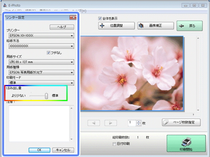Toggle the フチなし checkbox

click(48, 53)
